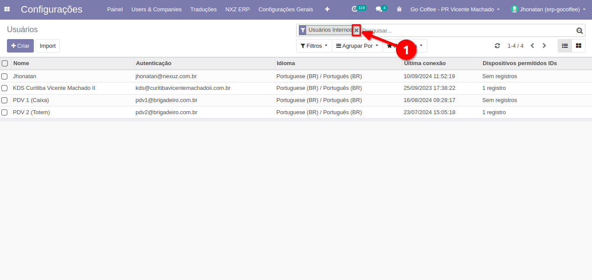Image resolution: width=592 pixels, height=280 pixels.
Task: Switch to list view
Action: (x=565, y=46)
